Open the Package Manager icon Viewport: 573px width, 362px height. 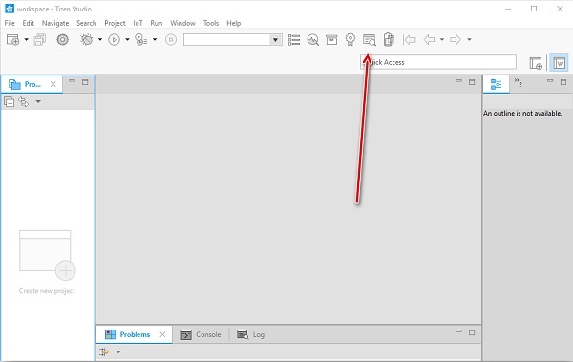[x=331, y=39]
